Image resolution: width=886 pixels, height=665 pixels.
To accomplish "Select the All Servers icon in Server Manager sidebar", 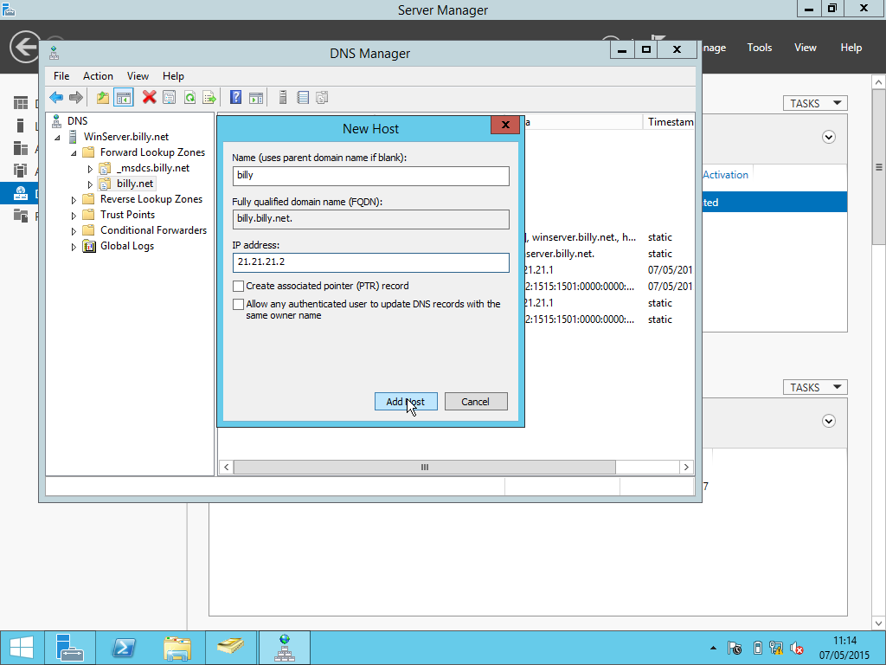I will (x=21, y=148).
